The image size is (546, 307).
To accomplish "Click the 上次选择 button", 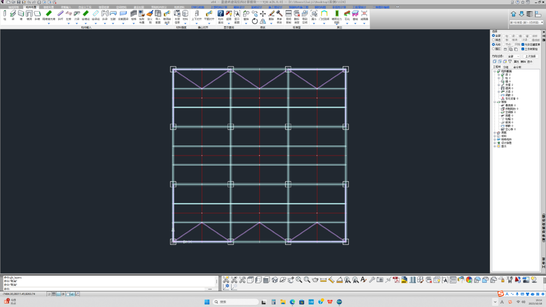I will [x=530, y=56].
